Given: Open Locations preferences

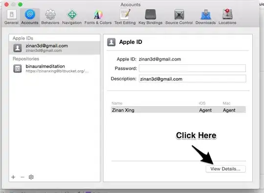Looking at the screenshot, I should pos(227,17).
